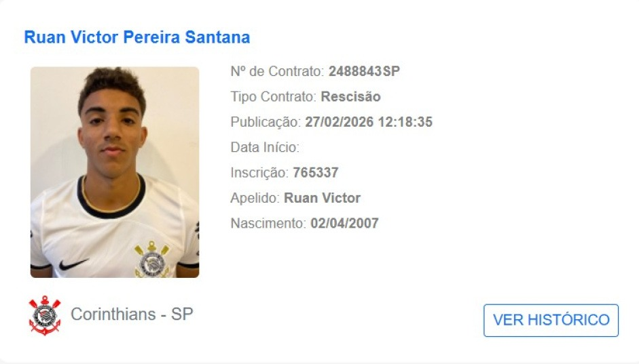Screen dimensions: 639x364
Task: Click the Corinthians badge on the jersey
Action: click(x=152, y=259)
